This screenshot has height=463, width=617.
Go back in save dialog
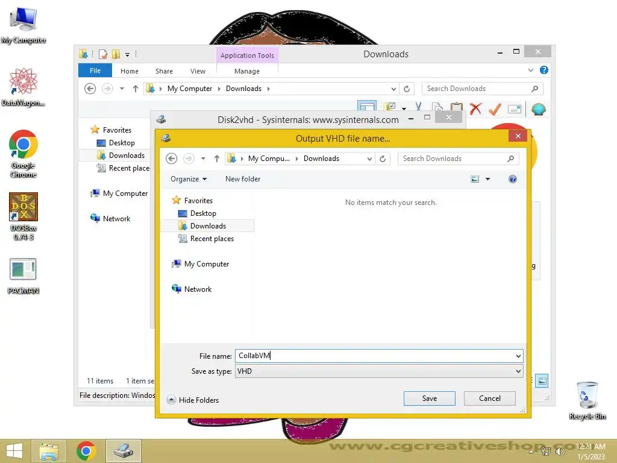(171, 159)
